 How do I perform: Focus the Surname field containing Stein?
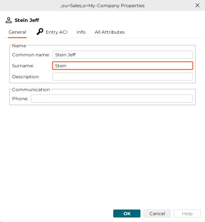(x=123, y=66)
